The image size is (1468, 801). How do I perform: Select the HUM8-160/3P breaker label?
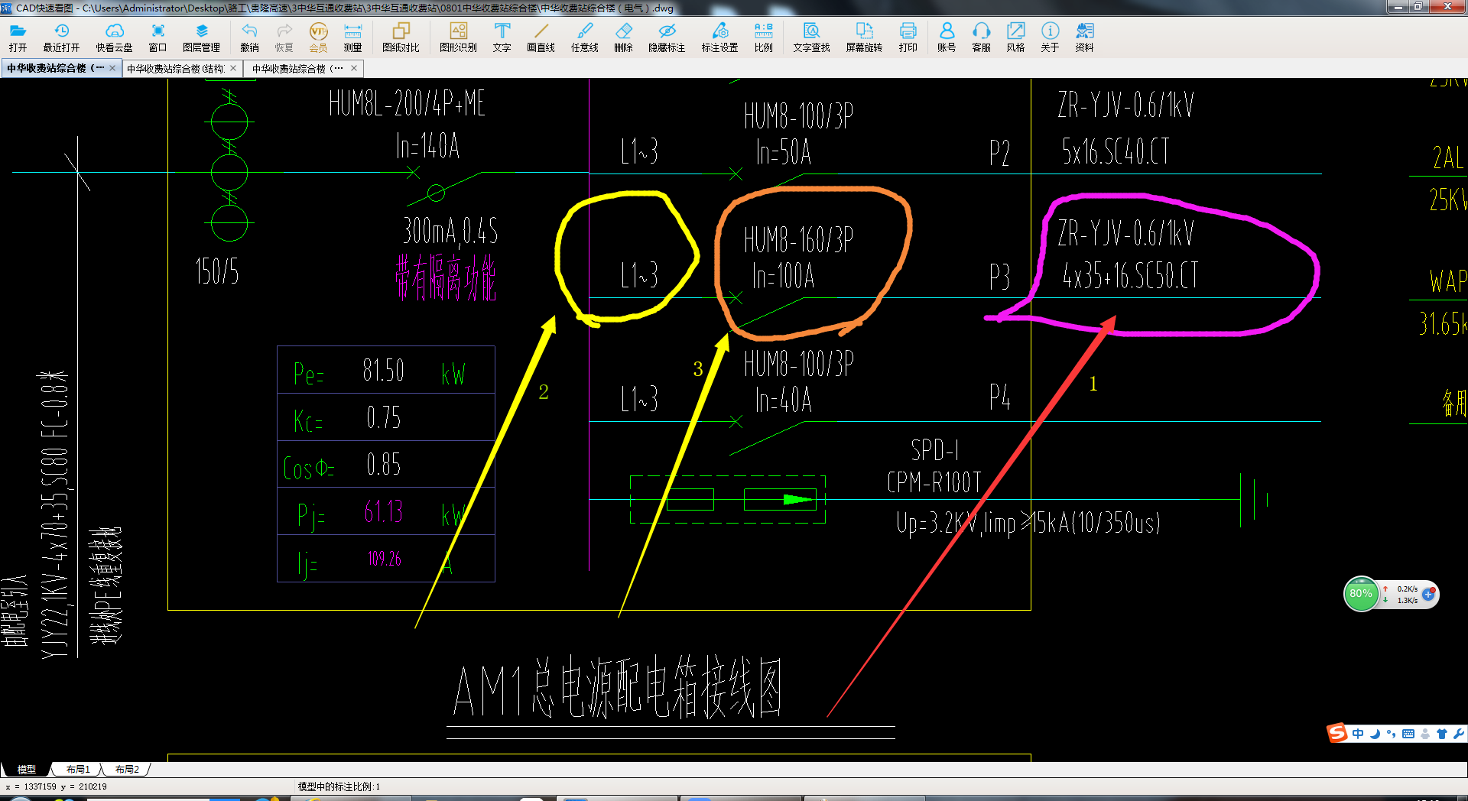tap(798, 240)
